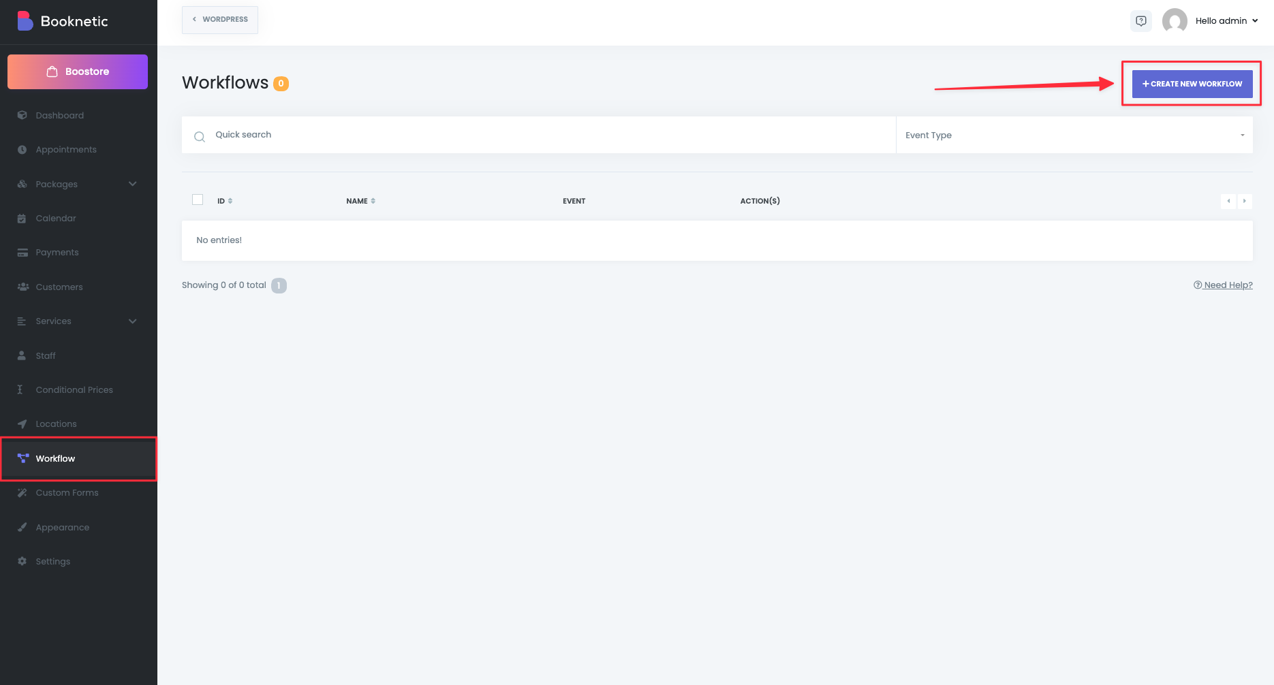The width and height of the screenshot is (1274, 685).
Task: Tick the select-all checkbox in table header
Action: point(198,200)
